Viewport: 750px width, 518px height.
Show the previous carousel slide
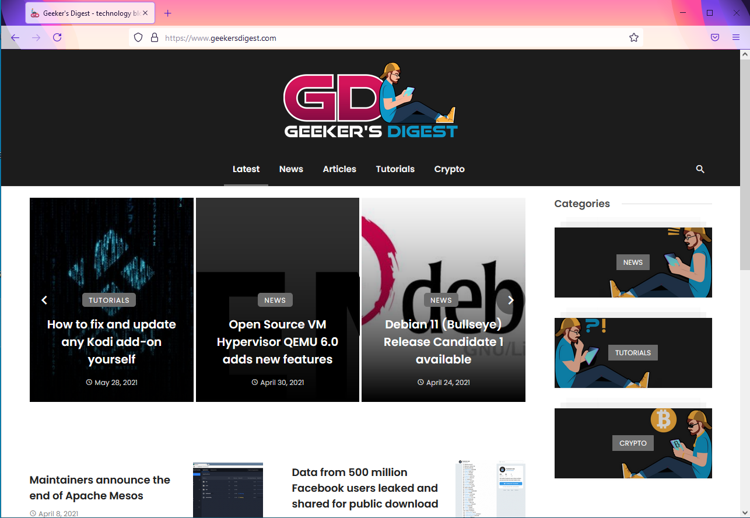pos(44,300)
